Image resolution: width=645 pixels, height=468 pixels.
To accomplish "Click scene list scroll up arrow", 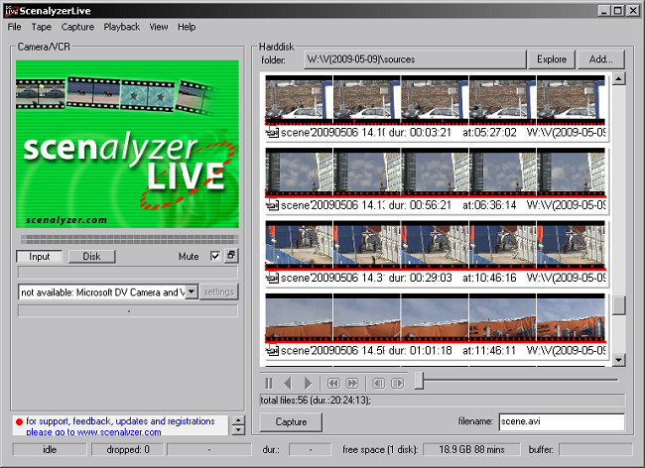I will 618,78.
